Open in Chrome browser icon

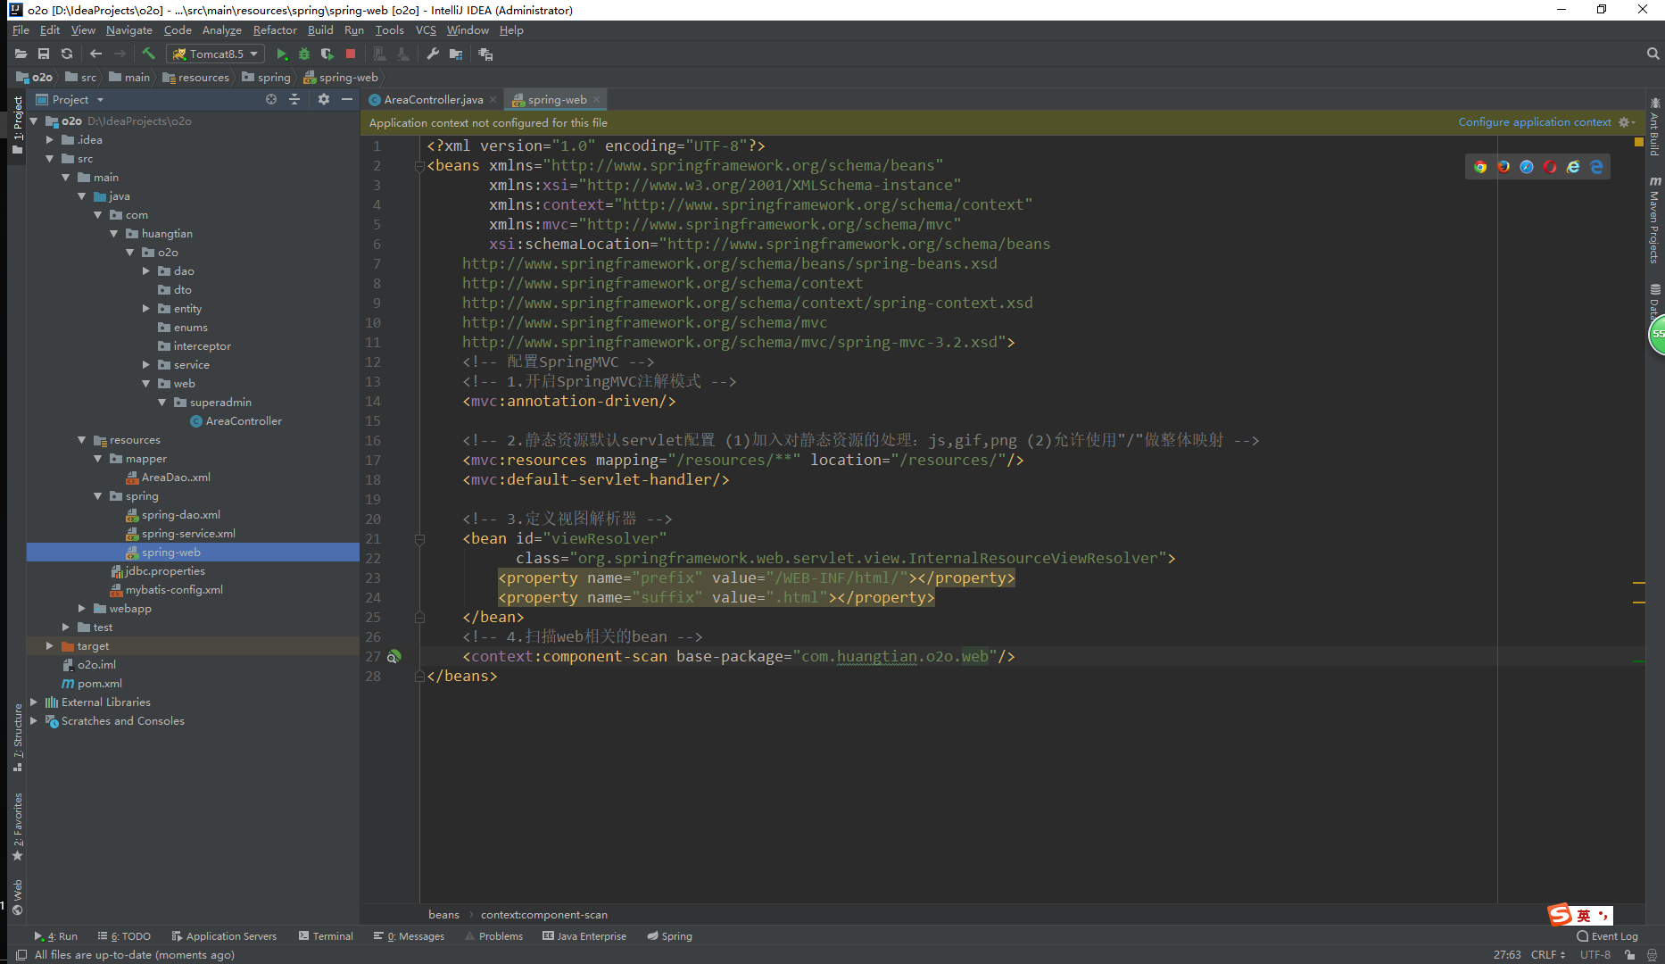point(1480,167)
